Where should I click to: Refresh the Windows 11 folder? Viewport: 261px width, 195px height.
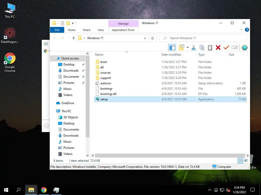click(152, 38)
